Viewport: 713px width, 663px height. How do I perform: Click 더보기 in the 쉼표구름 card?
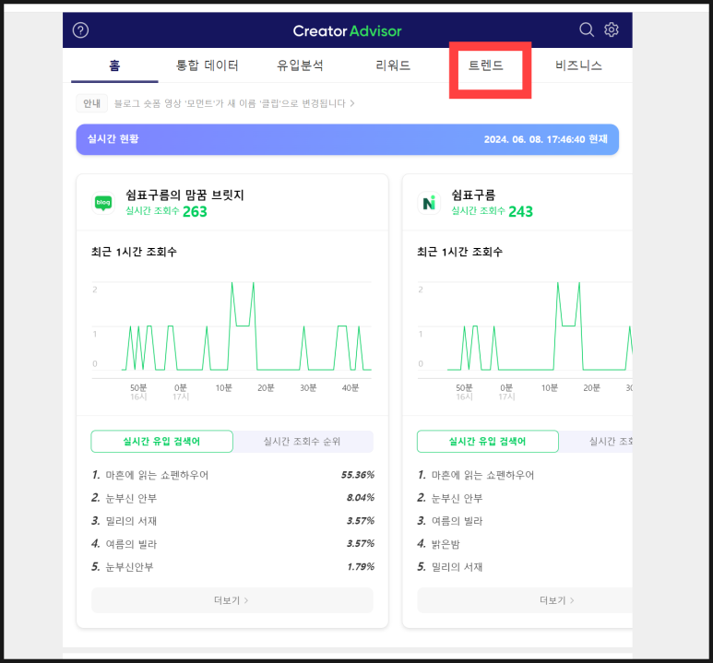point(525,600)
